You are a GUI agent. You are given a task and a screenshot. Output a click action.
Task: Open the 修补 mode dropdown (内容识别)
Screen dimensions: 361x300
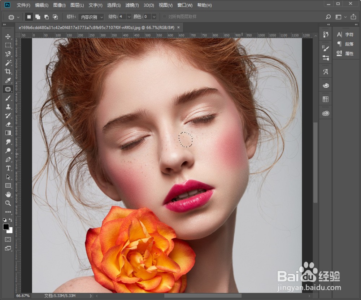click(92, 17)
